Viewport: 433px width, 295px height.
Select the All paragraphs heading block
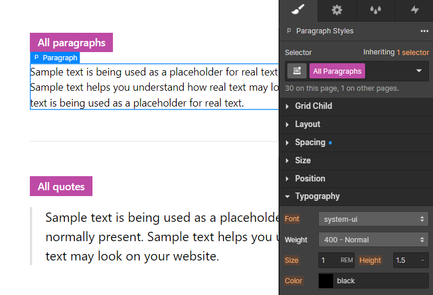click(x=71, y=43)
